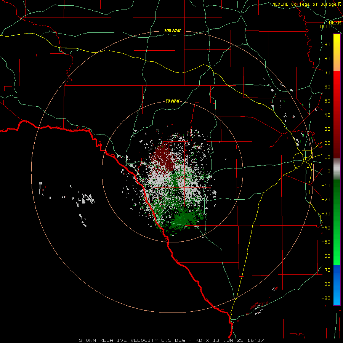Pick the -90 knot scale label
Screen dimensions: 343x343
tap(326, 298)
